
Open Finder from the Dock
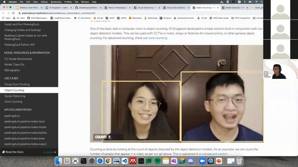click(59, 161)
